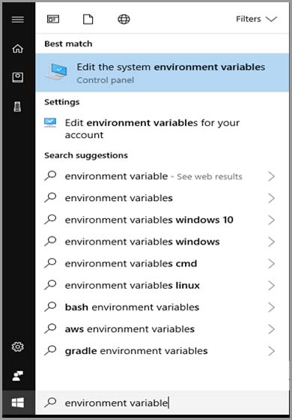Click search icon beside 'gradle environment variables'
The height and width of the screenshot is (420, 292).
point(50,350)
